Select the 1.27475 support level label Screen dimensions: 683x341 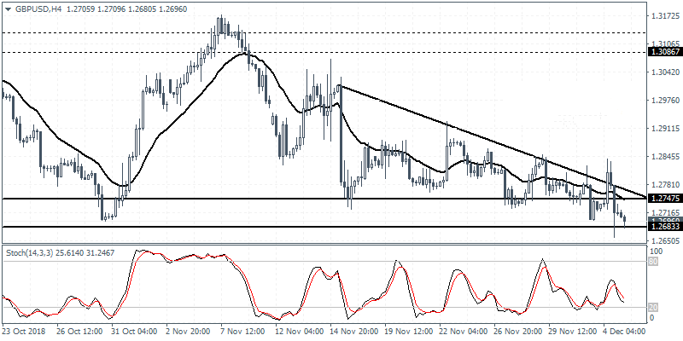[x=664, y=199]
